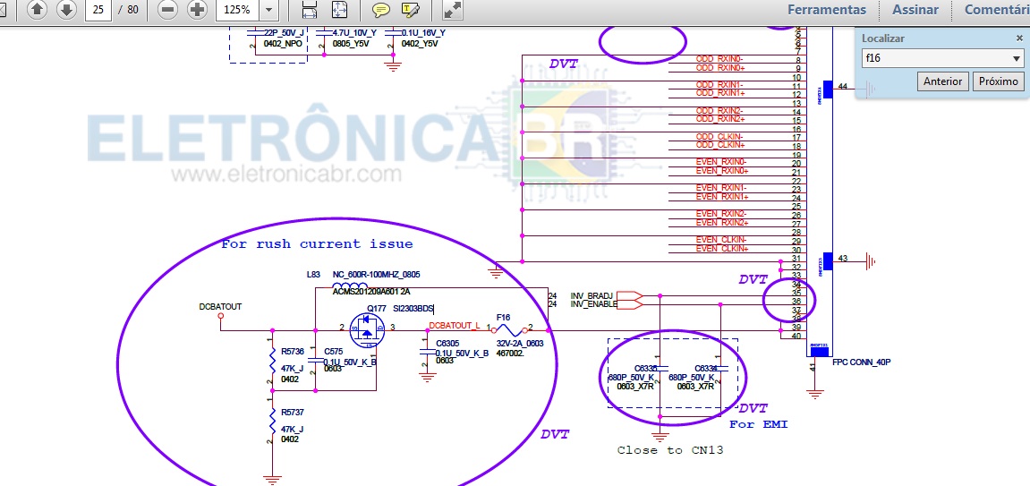Open the Ferramentas panel
This screenshot has width=1030, height=486.
pyautogui.click(x=826, y=10)
